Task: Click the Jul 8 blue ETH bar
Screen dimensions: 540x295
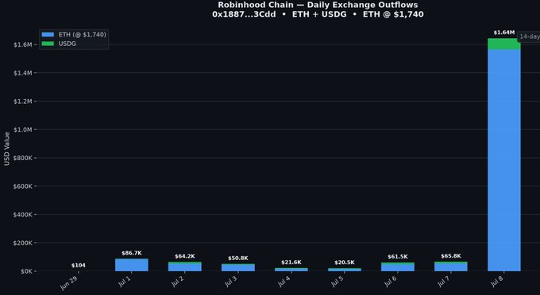Action: click(x=504, y=160)
